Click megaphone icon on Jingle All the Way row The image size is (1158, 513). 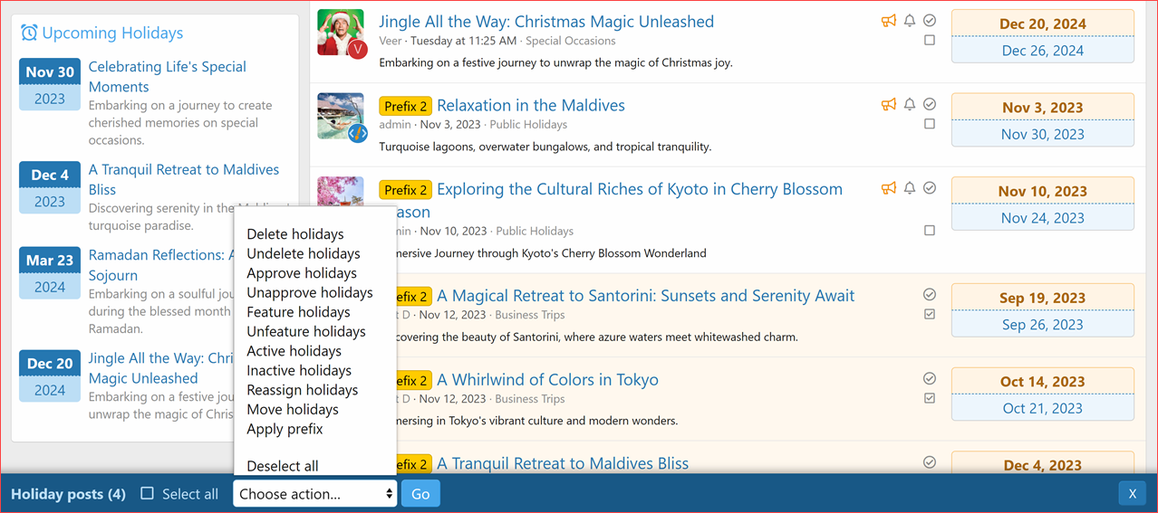tap(889, 21)
